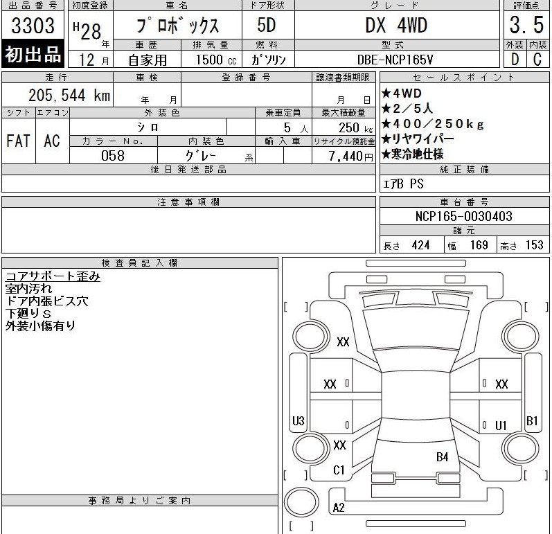Select the recycle deposit 7,440円
The image size is (552, 534).
coord(350,156)
